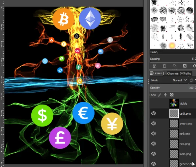Image resolution: width=196 pixels, height=167 pixels.
Task: Hide the usdt.png layer
Action: (x=154, y=113)
